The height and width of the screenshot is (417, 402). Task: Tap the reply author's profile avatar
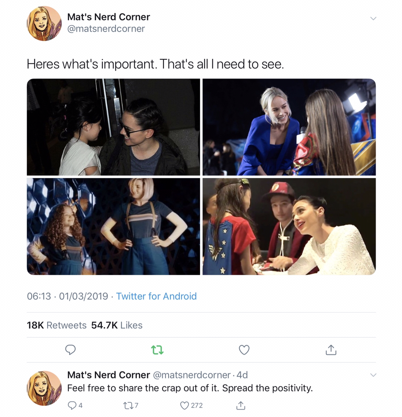tap(44, 388)
